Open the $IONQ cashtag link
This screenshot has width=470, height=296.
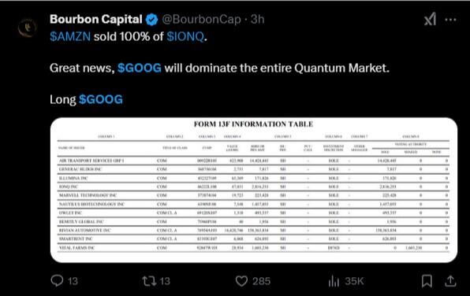185,36
